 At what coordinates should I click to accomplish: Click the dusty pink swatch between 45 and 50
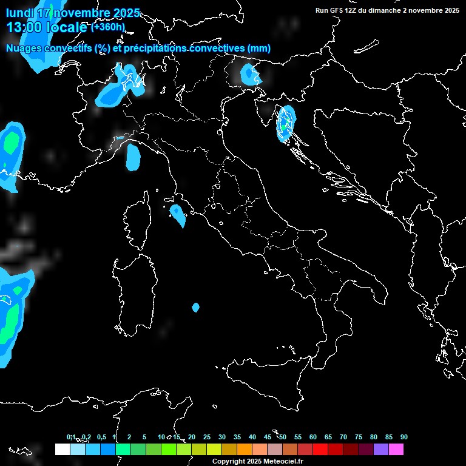click(x=275, y=449)
